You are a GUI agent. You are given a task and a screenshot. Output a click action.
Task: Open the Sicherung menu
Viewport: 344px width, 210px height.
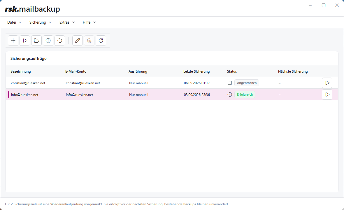[40, 22]
